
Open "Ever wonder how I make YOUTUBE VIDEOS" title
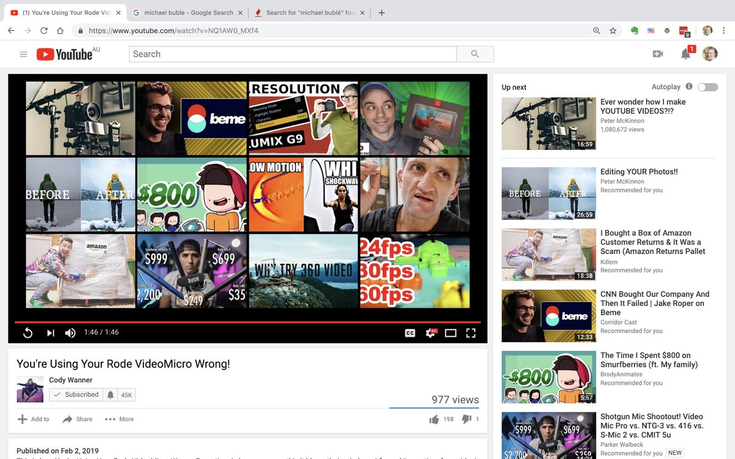(643, 106)
